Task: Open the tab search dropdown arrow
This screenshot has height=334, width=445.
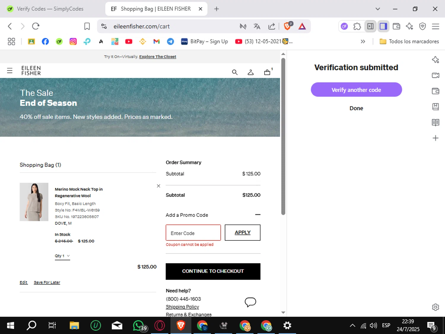Action: click(378, 9)
